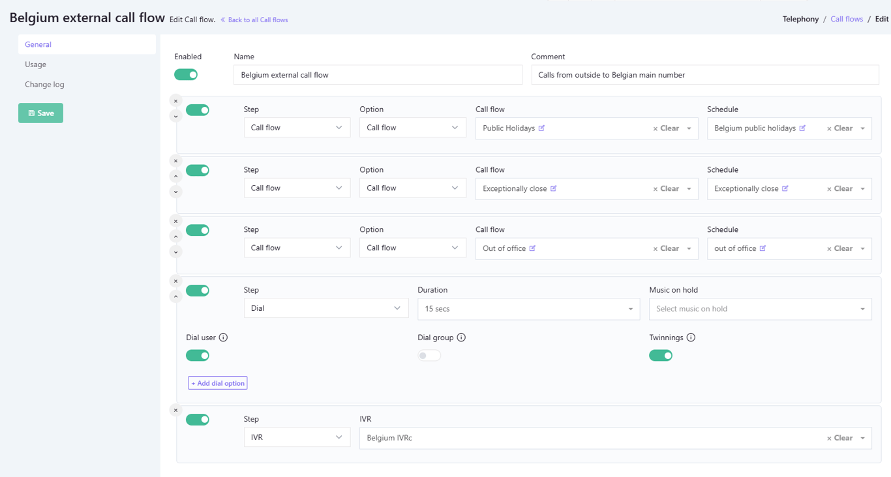Image resolution: width=891 pixels, height=477 pixels.
Task: Click the Comment input field
Action: point(704,75)
